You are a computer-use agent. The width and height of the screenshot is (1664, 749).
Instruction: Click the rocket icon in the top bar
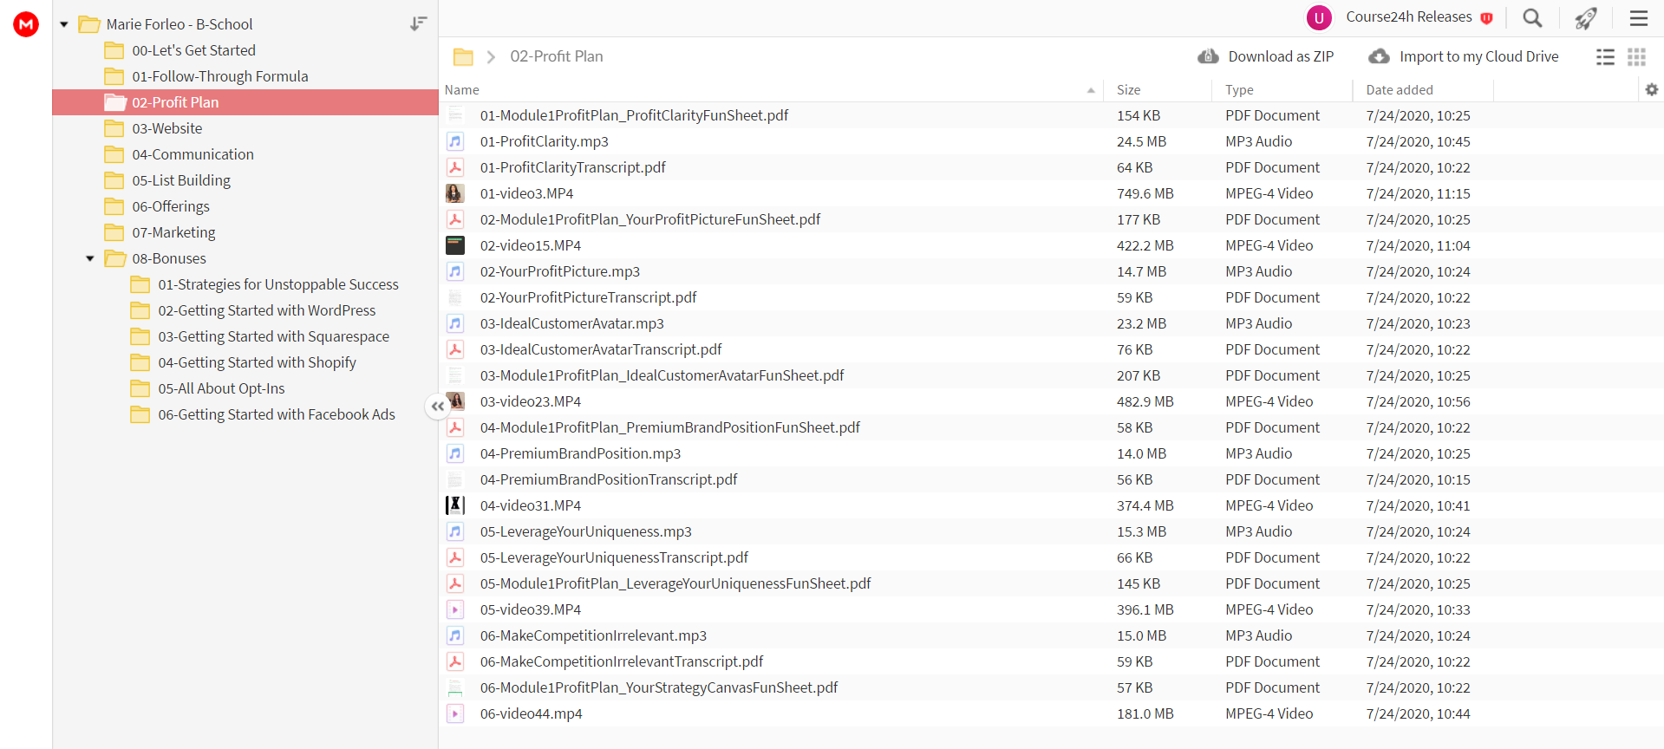(x=1586, y=18)
